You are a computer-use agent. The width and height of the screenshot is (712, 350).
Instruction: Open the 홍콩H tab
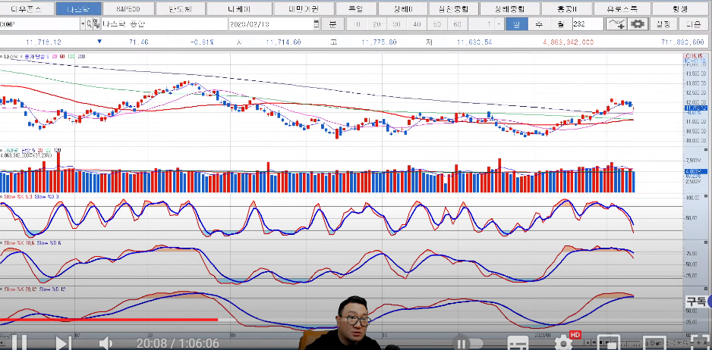[x=568, y=8]
